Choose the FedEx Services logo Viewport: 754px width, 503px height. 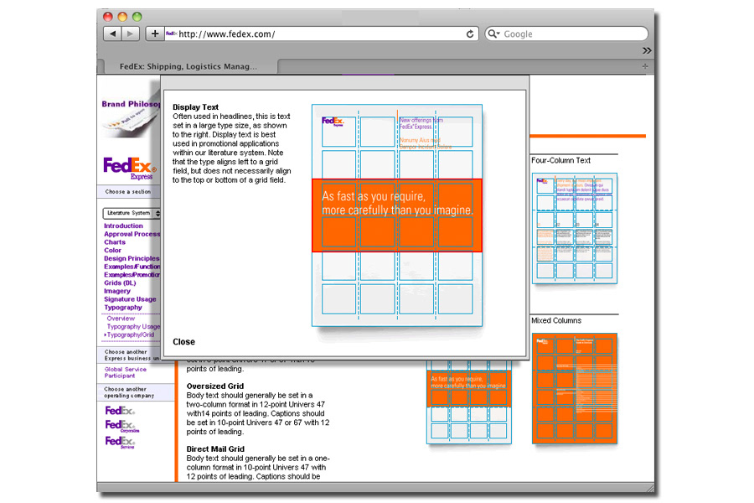tap(120, 442)
